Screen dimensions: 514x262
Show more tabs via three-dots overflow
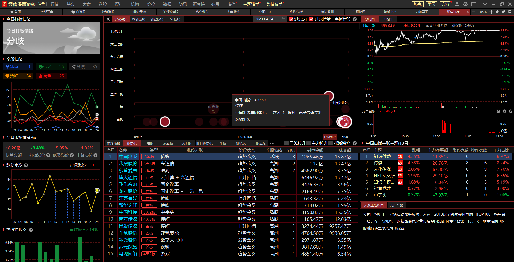pyautogui.click(x=272, y=143)
